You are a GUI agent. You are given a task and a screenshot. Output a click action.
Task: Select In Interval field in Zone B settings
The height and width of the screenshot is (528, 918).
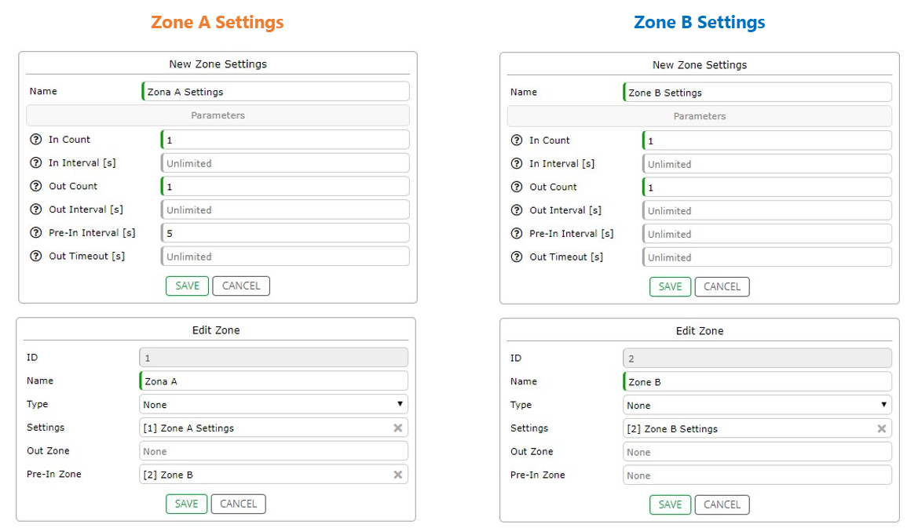click(767, 164)
